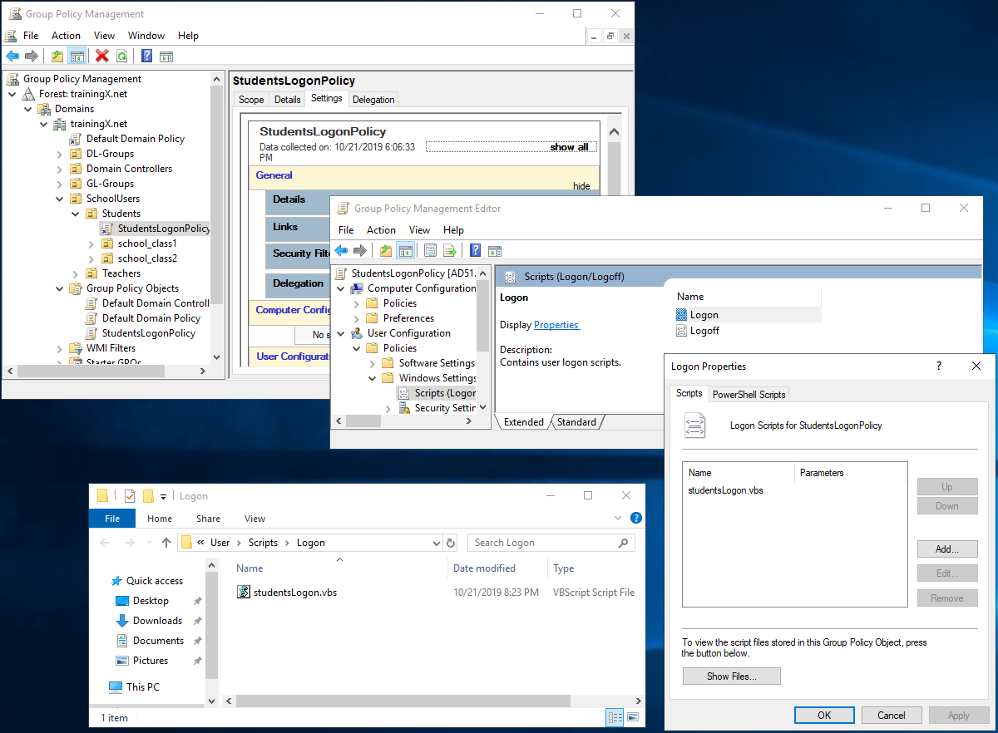Click Properties icon in Editor toolbar
The image size is (998, 733).
click(430, 250)
